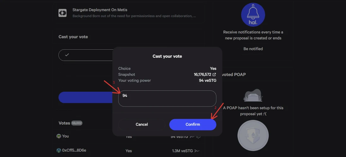Click the hal. notification bell icon
This screenshot has height=157, width=346.
[253, 15]
